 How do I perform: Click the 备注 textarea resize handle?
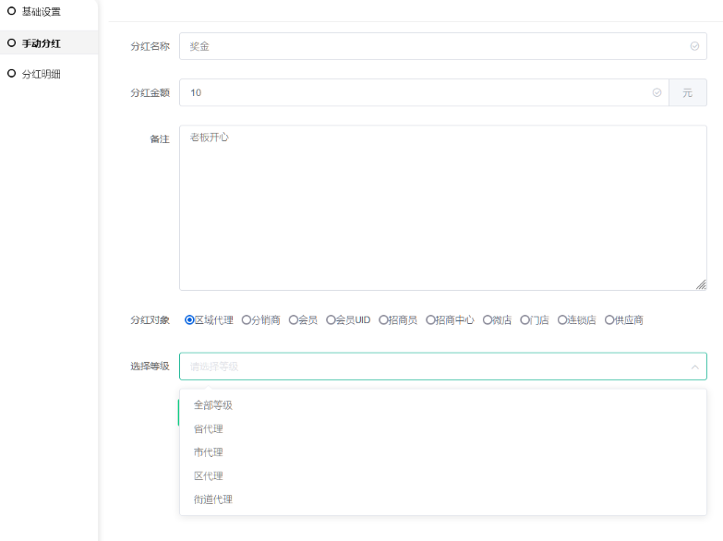click(702, 285)
